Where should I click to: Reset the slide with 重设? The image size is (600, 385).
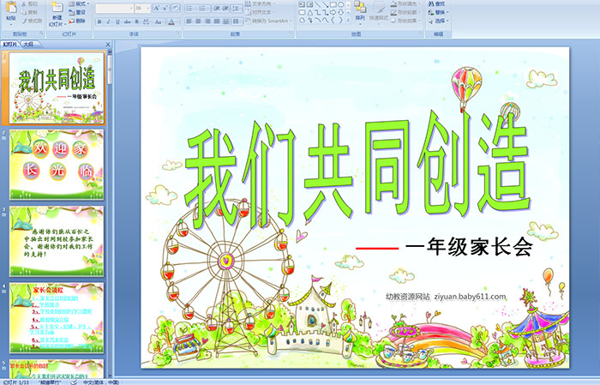coord(77,12)
